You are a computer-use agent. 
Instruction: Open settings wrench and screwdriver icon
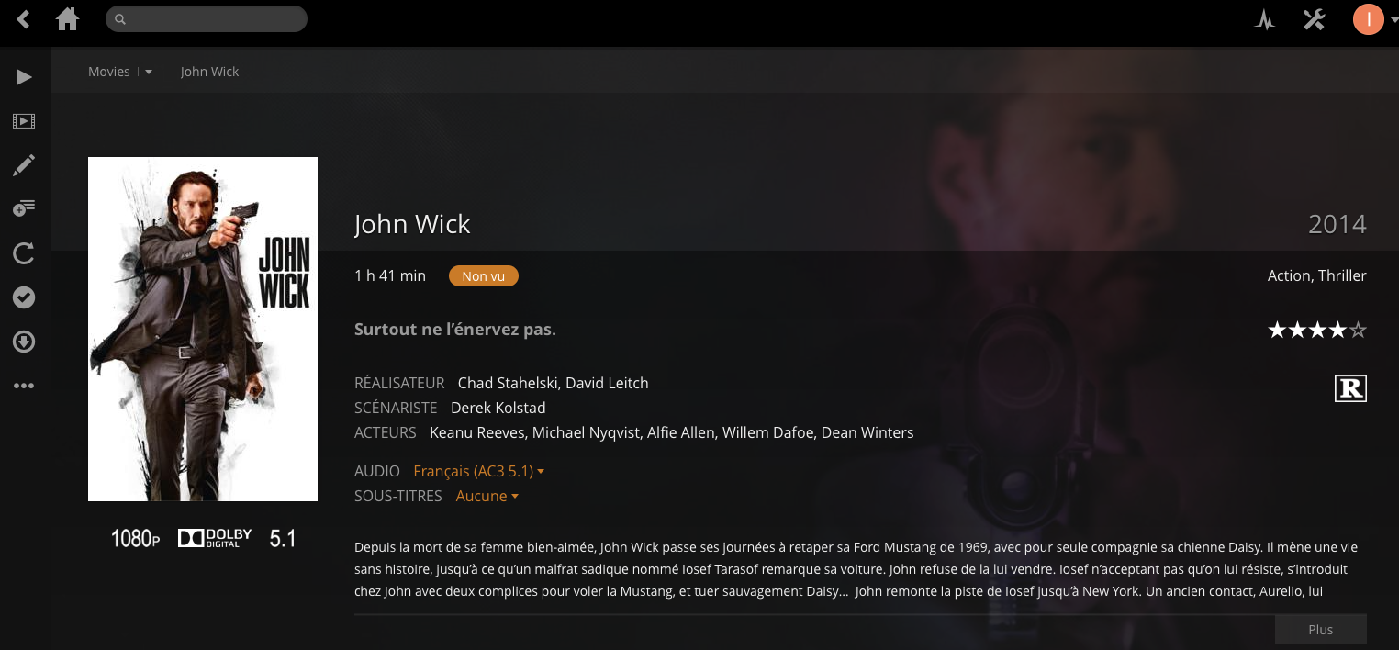[1315, 19]
